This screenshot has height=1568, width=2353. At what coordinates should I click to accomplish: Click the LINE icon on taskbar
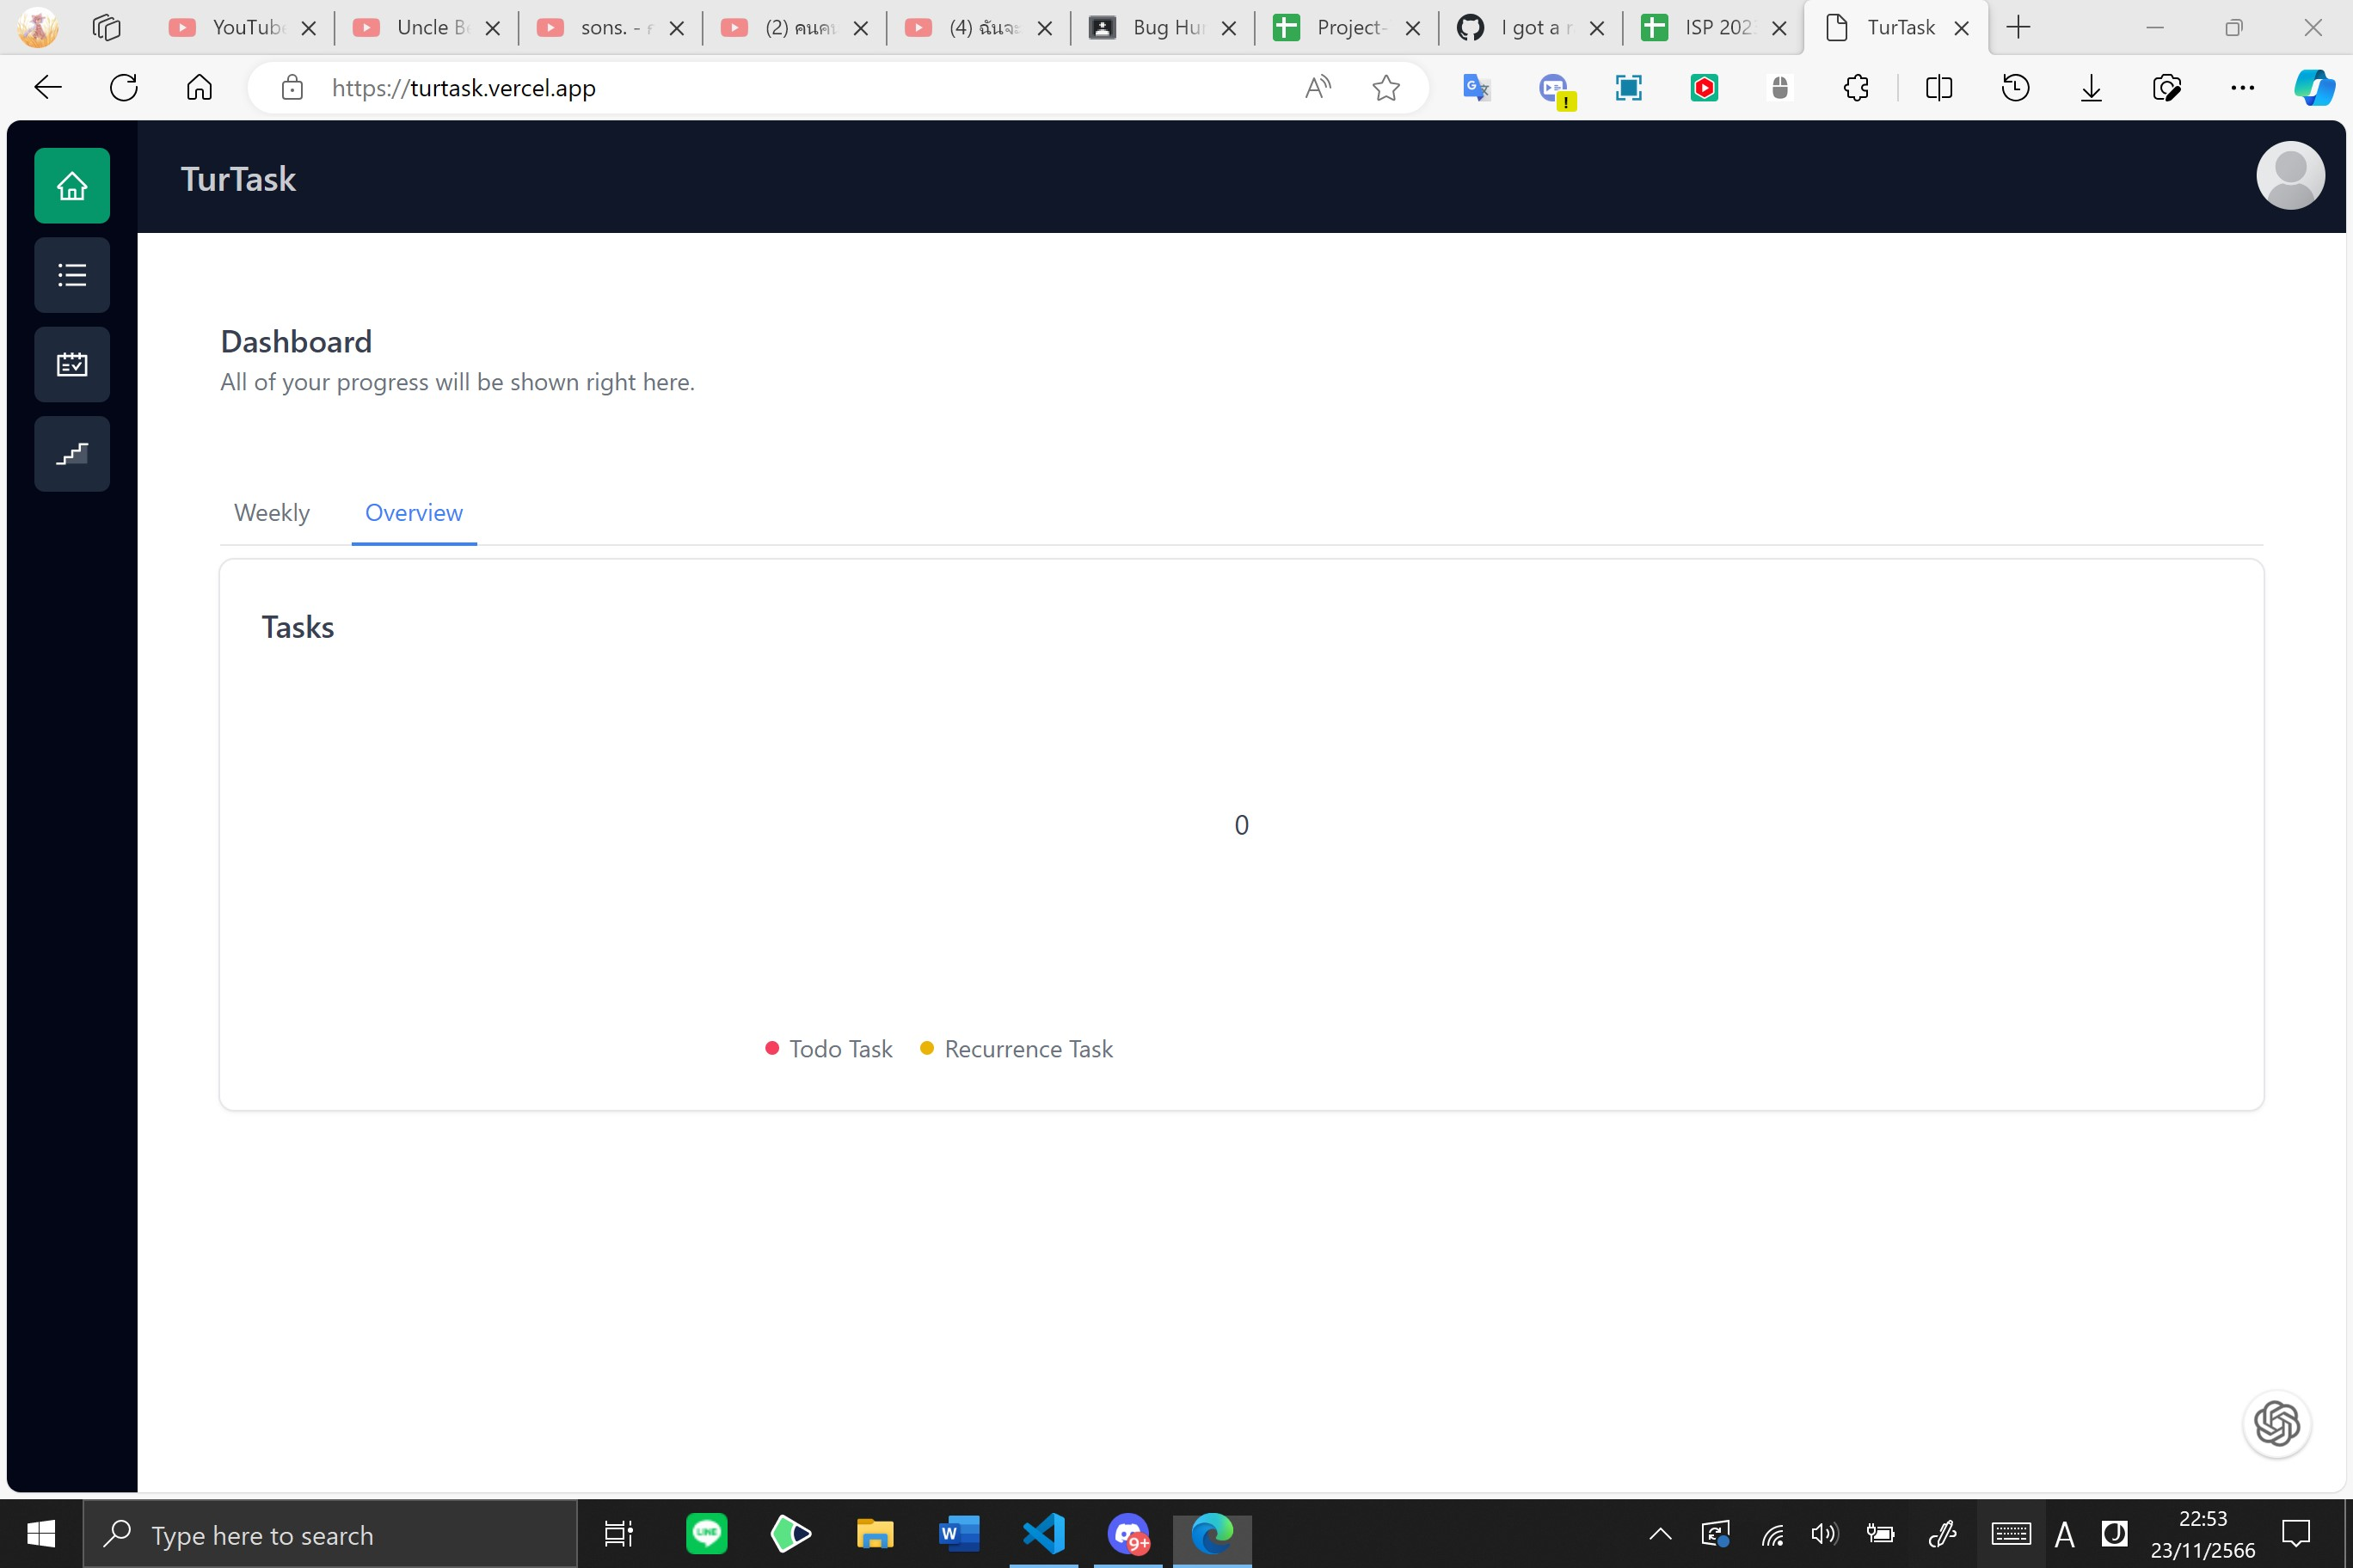(x=706, y=1534)
